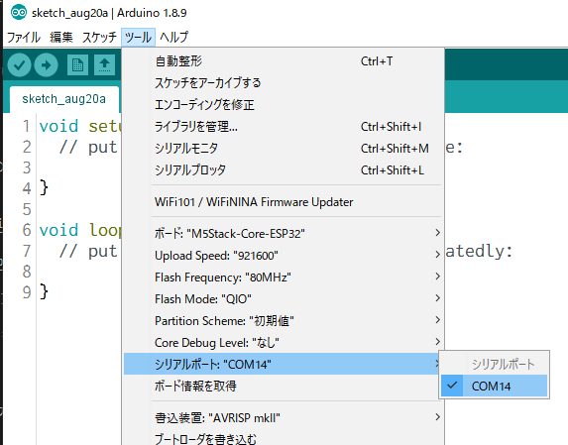Click closing brace on line 9
Viewport: 568px width, 445px height.
tap(44, 291)
